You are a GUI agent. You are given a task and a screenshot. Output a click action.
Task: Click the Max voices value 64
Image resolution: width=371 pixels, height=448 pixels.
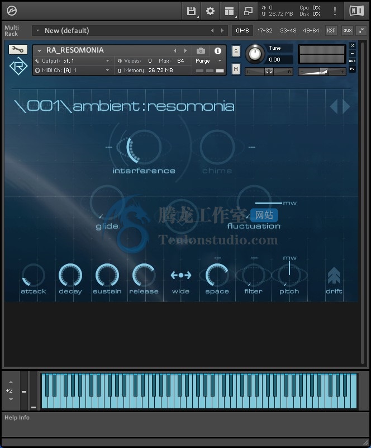click(x=180, y=60)
